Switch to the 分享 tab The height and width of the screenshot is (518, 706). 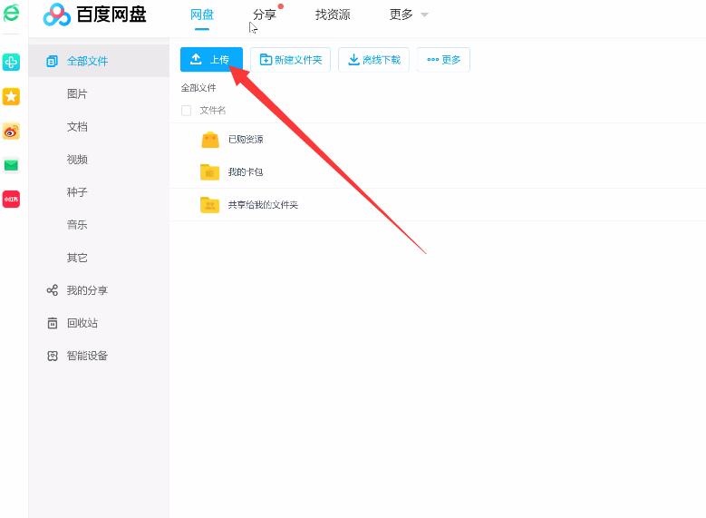coord(265,15)
